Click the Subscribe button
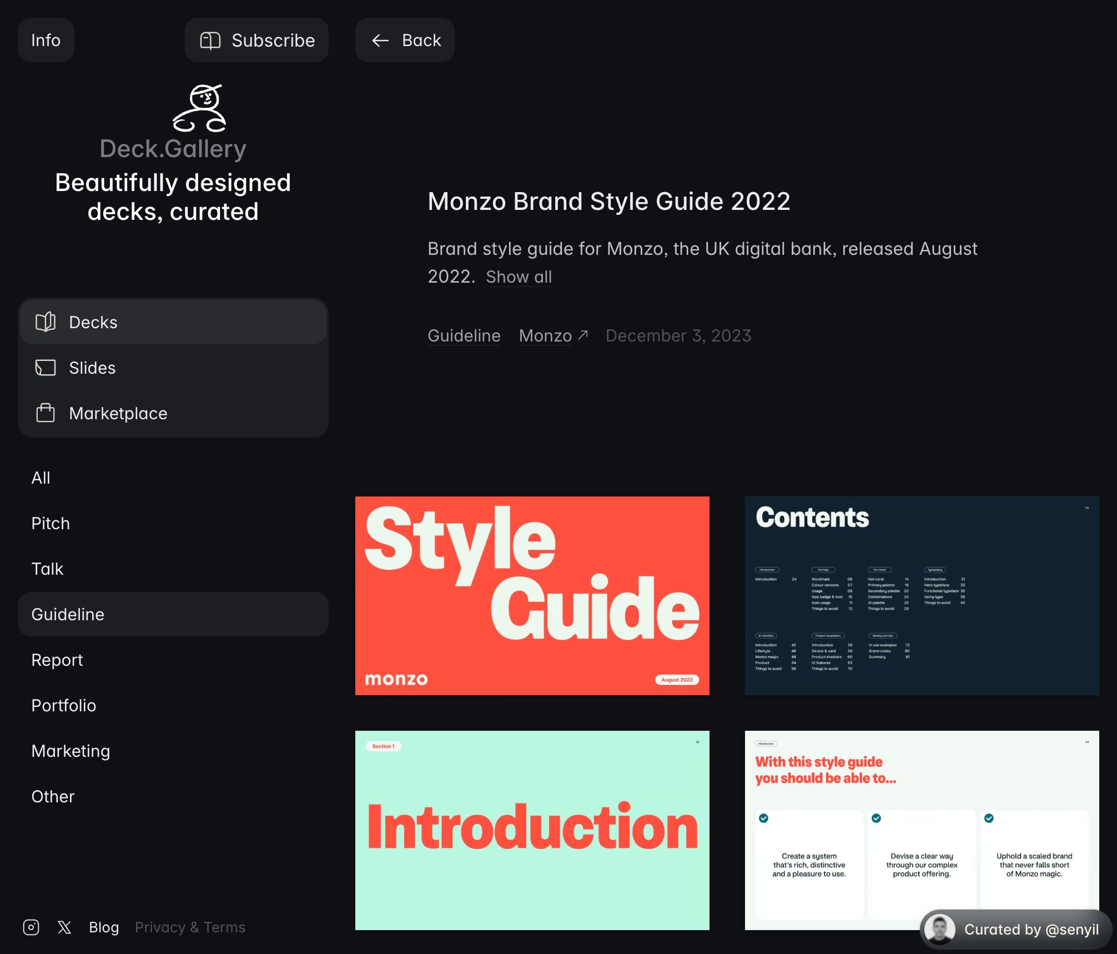Image resolution: width=1117 pixels, height=954 pixels. [256, 40]
